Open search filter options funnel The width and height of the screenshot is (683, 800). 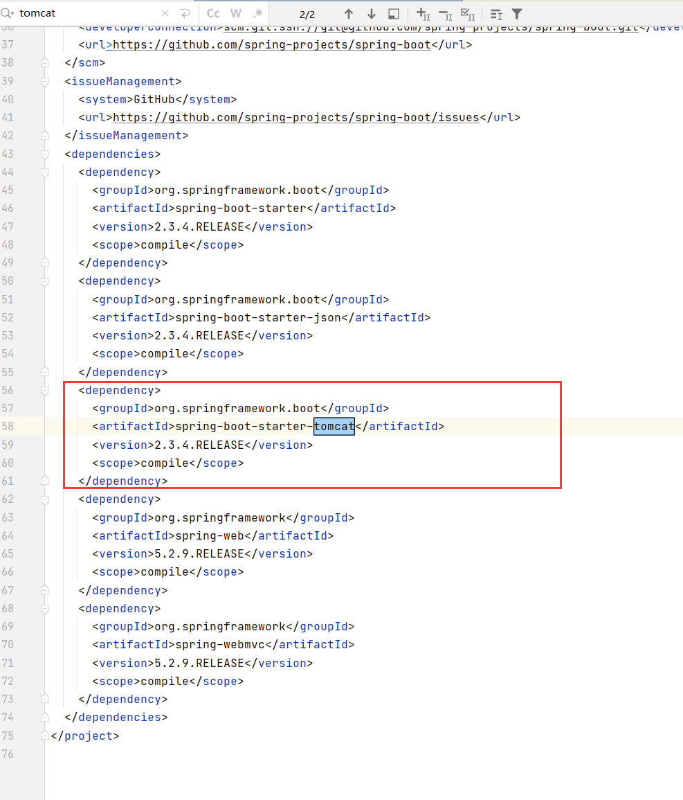pyautogui.click(x=517, y=14)
